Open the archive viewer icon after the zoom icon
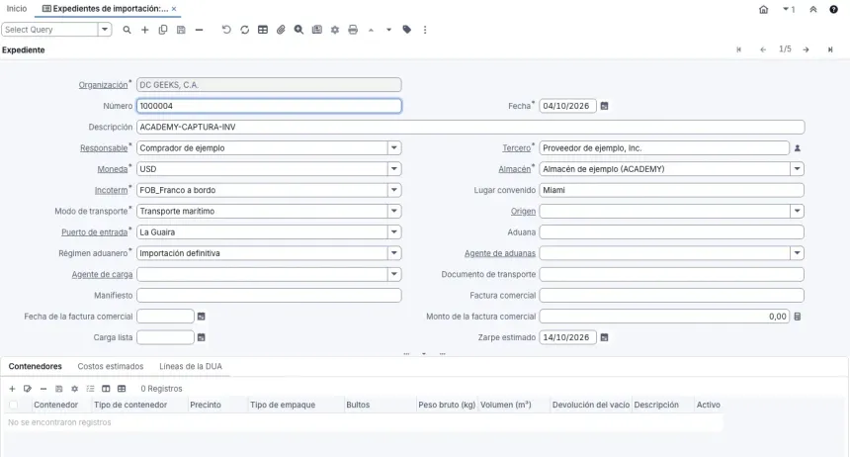This screenshot has height=457, width=850. click(x=317, y=30)
